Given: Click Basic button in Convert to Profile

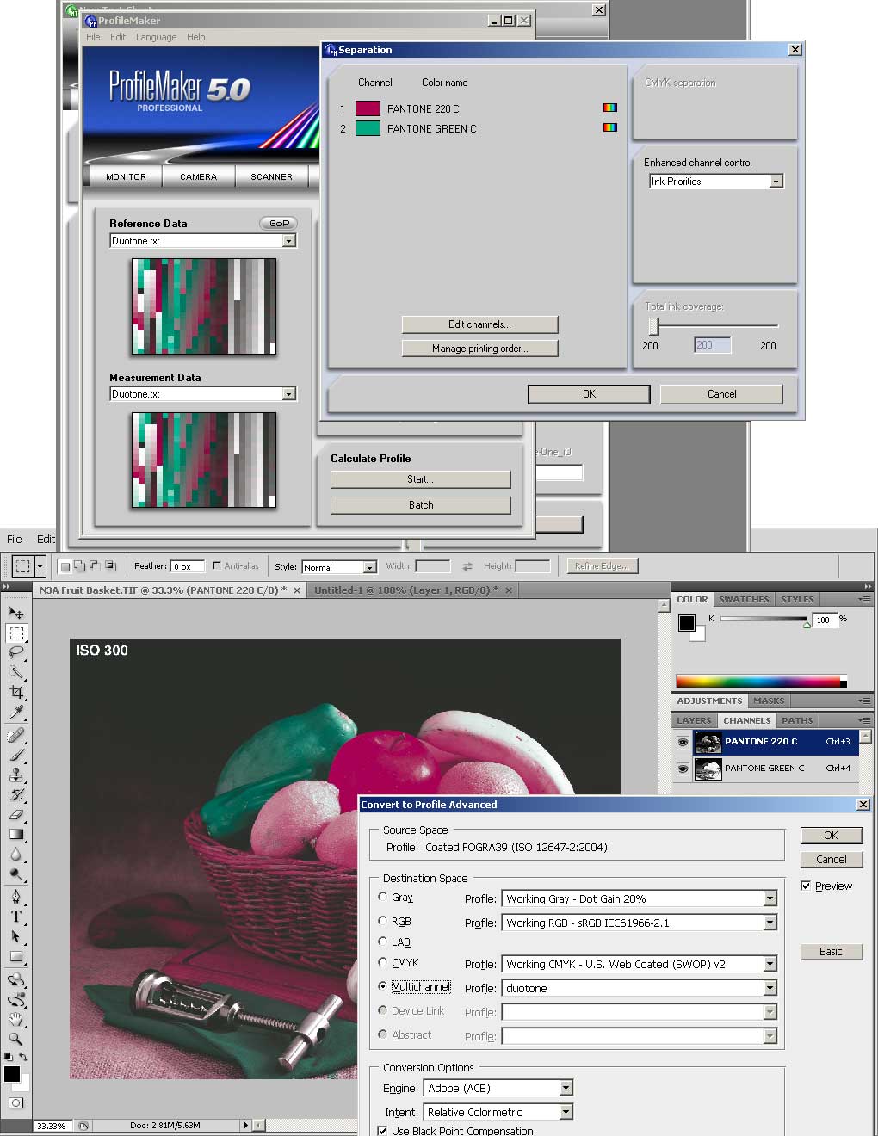Looking at the screenshot, I should pyautogui.click(x=831, y=951).
